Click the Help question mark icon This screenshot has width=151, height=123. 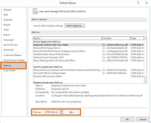[x=138, y=3]
